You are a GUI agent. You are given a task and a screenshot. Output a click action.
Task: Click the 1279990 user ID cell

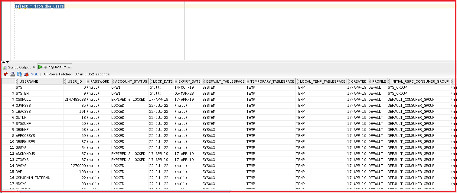coord(75,166)
